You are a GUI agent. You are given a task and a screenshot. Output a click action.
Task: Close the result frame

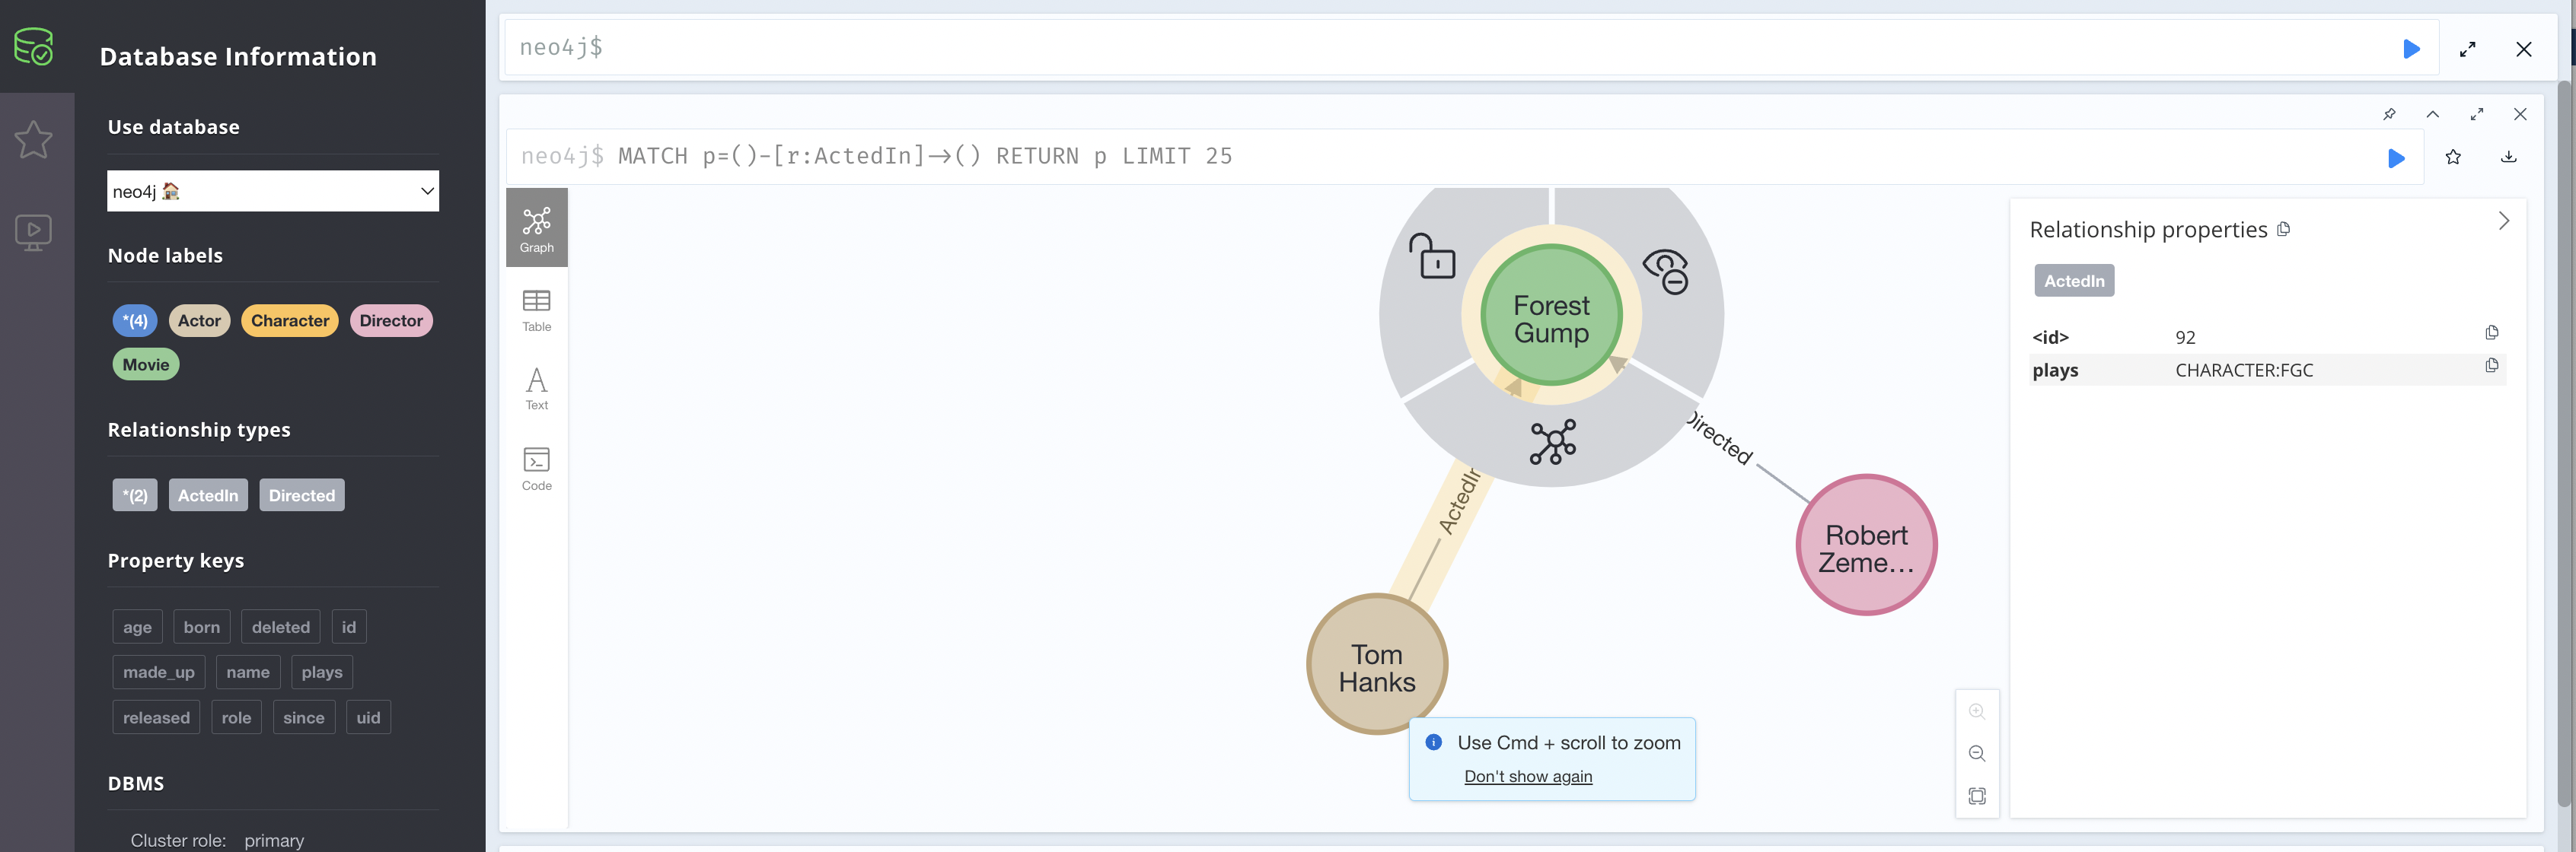(2520, 114)
